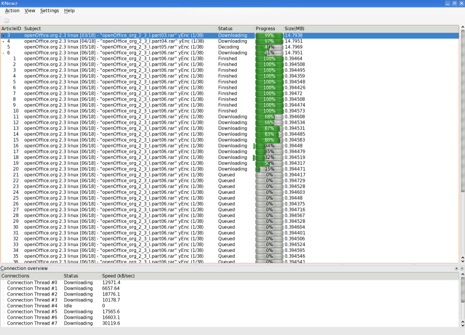The image size is (465, 335).
Task: Click the 15% progress bar of segment 20
Action: tap(269, 169)
